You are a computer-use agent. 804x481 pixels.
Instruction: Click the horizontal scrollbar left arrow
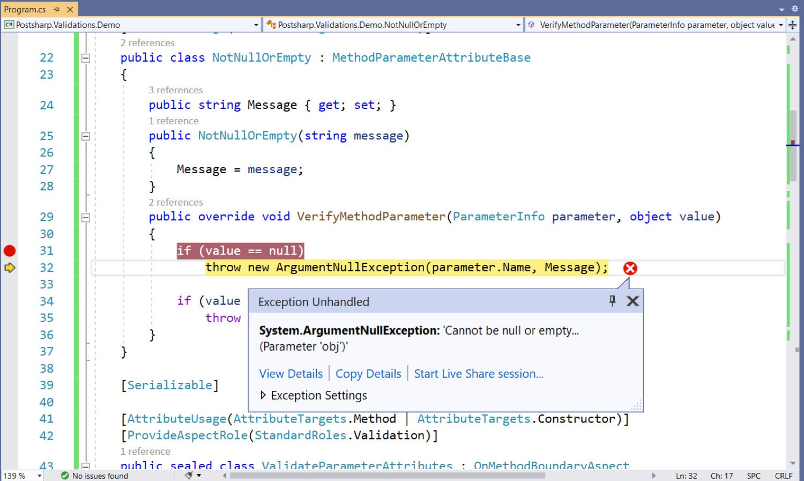[224, 476]
